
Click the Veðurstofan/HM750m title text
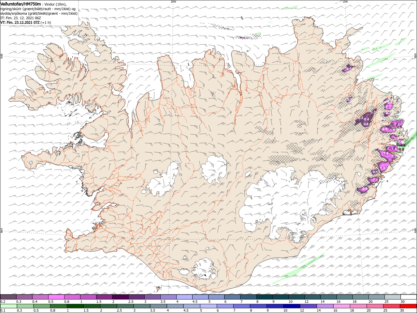pos(21,4)
